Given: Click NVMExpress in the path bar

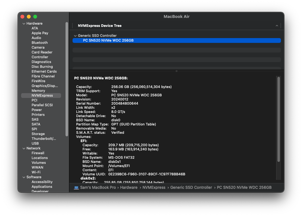Looking at the screenshot, I should click(x=154, y=188).
